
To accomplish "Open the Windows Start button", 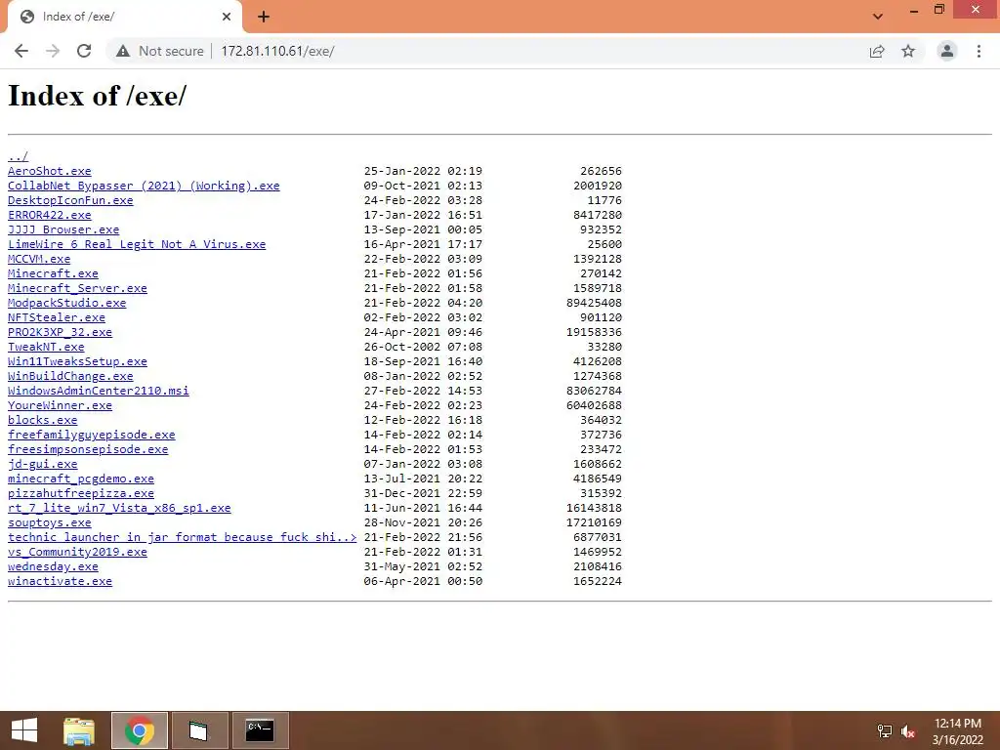I will 24,730.
